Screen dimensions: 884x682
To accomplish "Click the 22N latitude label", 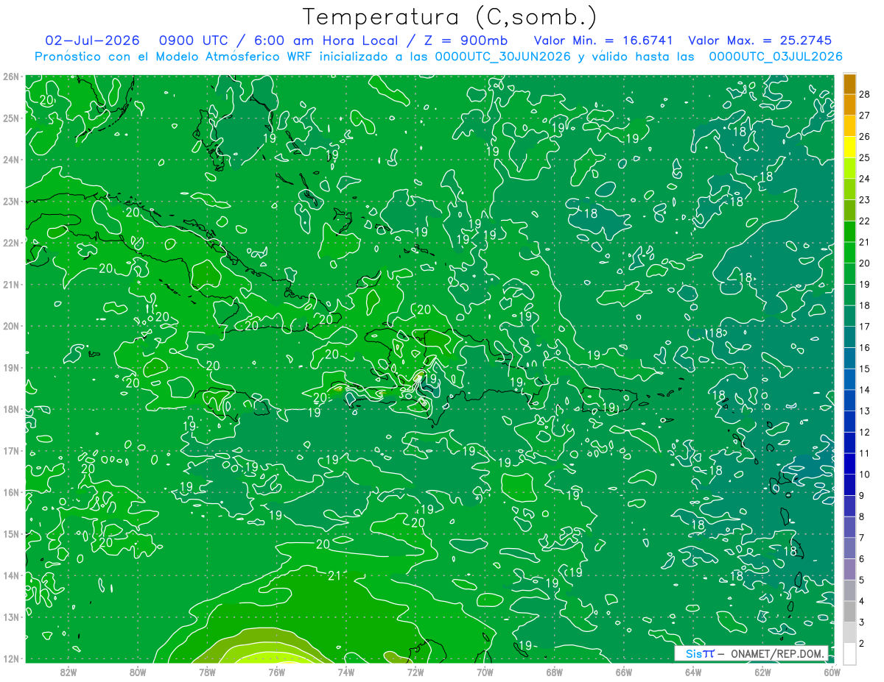I will point(10,243).
